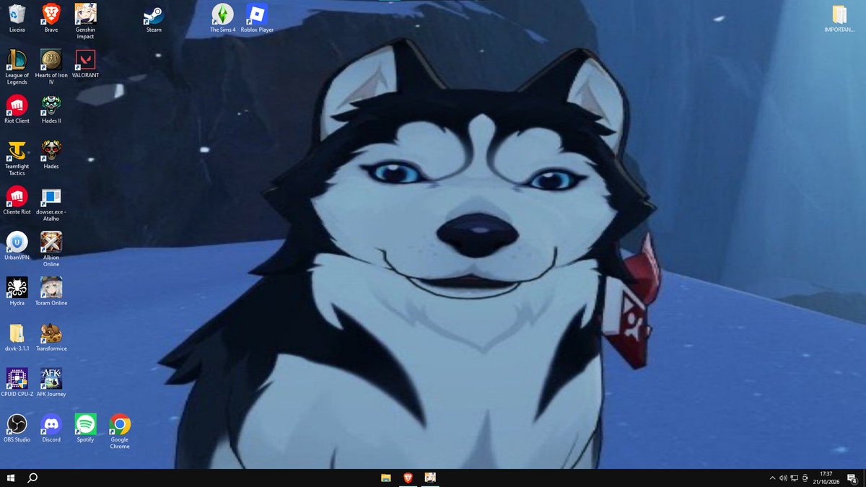866x487 pixels.
Task: Select the Discord desktop shortcut
Action: click(x=51, y=428)
